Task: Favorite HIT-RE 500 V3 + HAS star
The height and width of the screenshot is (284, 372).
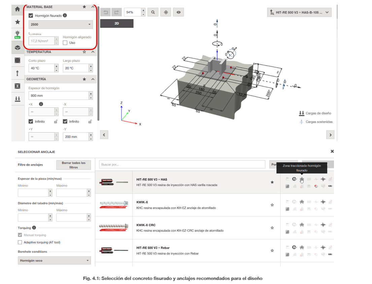Action: [272, 182]
